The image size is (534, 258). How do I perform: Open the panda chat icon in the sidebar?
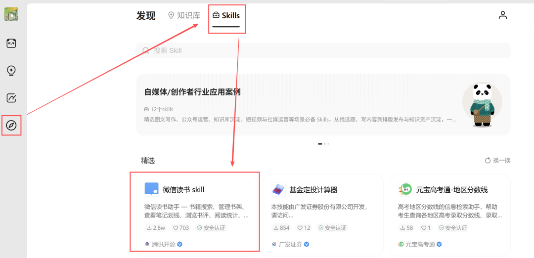pos(11,43)
